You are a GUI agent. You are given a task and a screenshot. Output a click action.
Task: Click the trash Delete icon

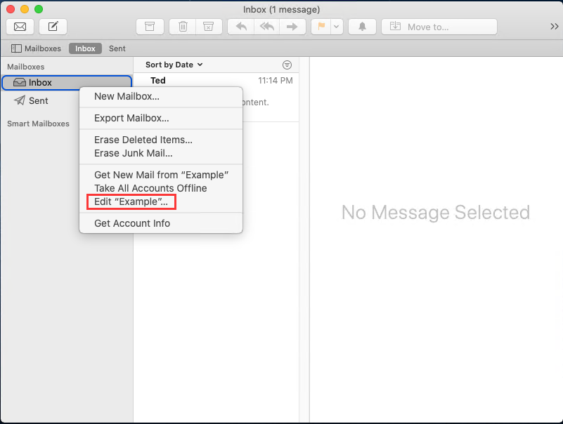(x=183, y=27)
